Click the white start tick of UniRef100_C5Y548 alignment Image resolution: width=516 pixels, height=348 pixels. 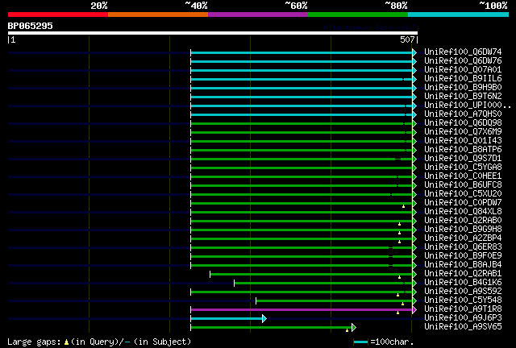(256, 300)
